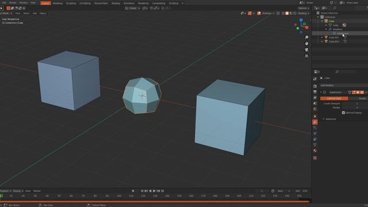Switch to the Sculpting workspace tab

(71, 3)
